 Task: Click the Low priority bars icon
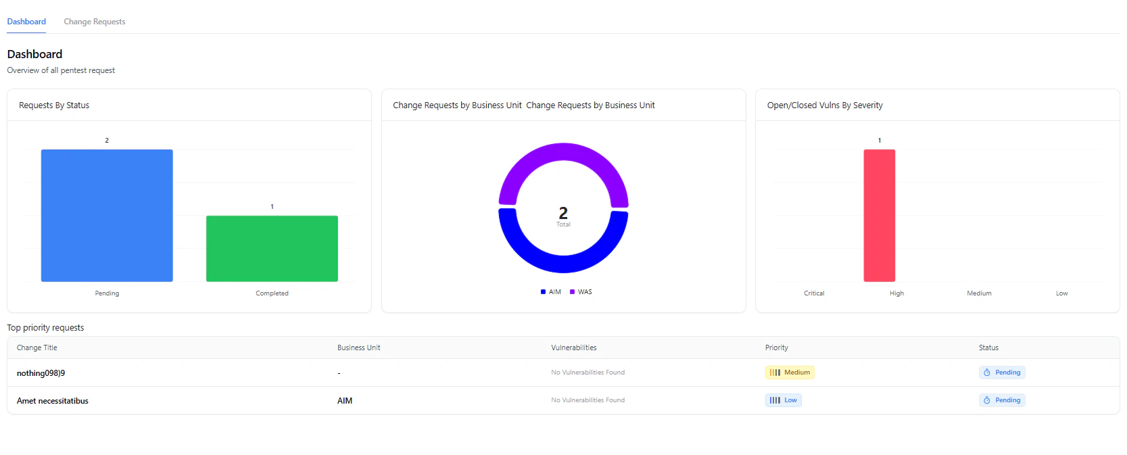click(775, 400)
